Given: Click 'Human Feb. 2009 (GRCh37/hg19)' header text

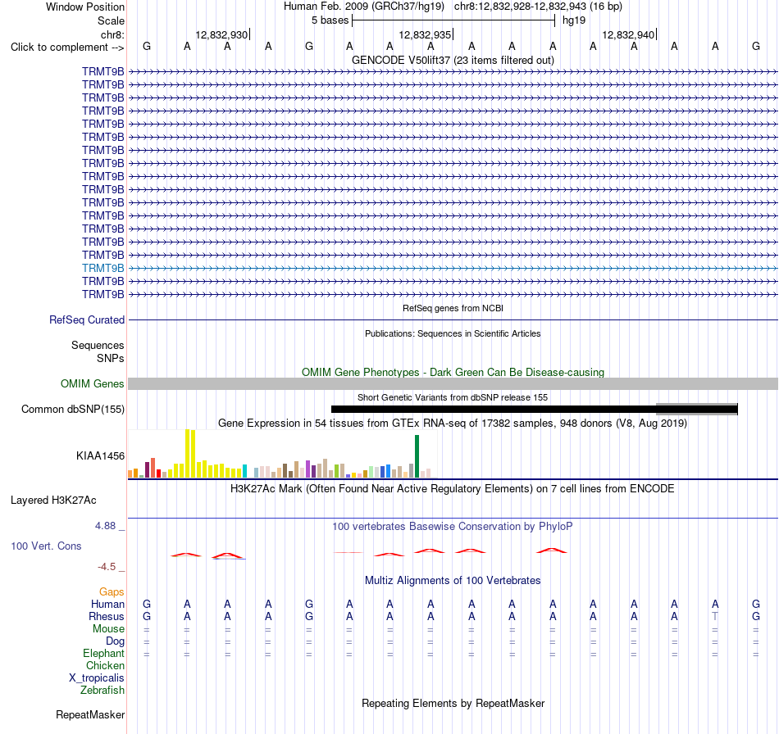Looking at the screenshot, I should pyautogui.click(x=363, y=7).
